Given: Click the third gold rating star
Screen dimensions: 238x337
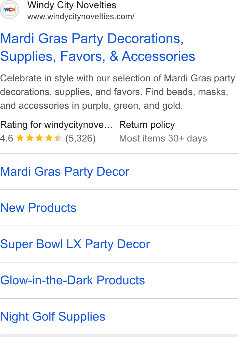Looking at the screenshot, I should point(39,138).
